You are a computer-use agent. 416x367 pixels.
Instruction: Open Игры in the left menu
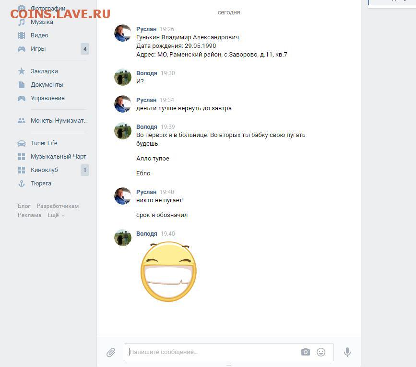pos(38,49)
